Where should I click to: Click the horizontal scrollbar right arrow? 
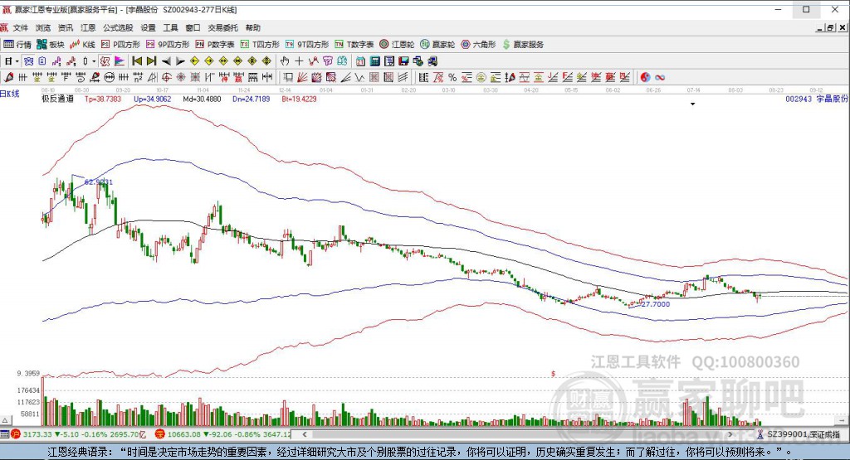tap(730, 434)
